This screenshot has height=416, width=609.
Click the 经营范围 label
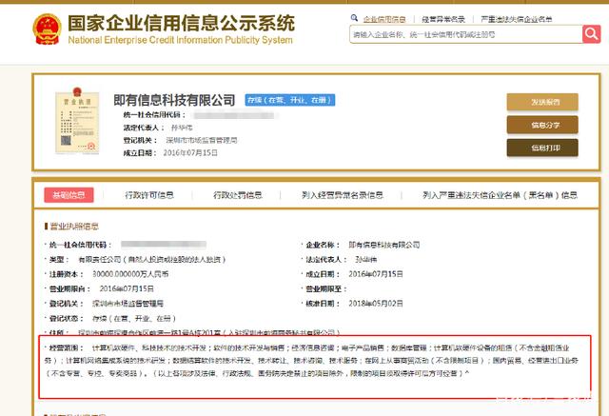pos(66,347)
